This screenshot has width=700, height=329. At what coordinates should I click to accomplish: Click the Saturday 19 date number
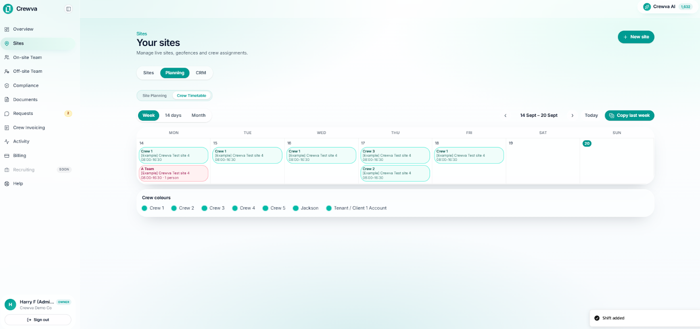(511, 143)
